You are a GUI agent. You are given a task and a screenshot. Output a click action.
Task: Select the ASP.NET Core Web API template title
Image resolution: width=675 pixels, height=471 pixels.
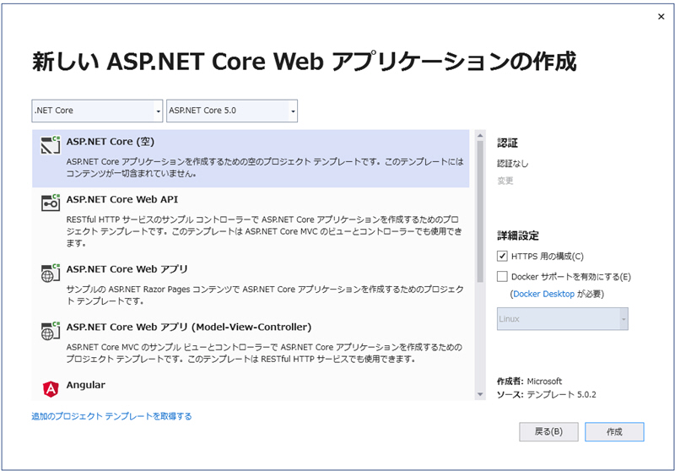[x=122, y=199]
